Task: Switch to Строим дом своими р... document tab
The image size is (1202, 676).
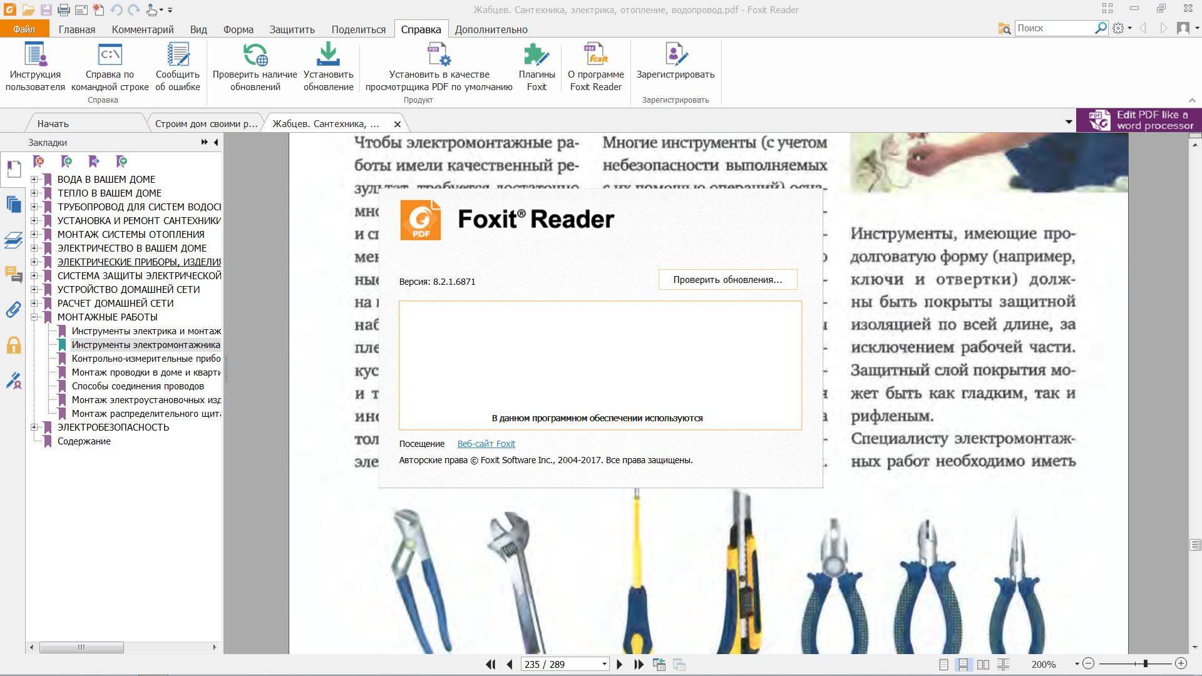Action: [206, 123]
